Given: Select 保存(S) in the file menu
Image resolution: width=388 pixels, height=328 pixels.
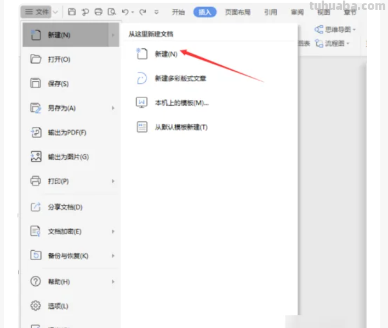Looking at the screenshot, I should 71,83.
